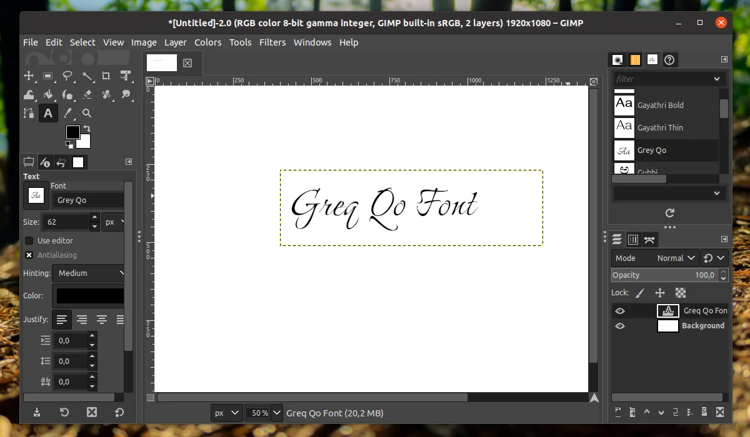The width and height of the screenshot is (750, 437).
Task: Switch to the Paths tab
Action: pos(649,240)
